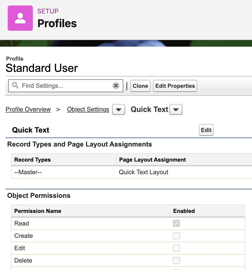Navigate to the Object Settings link
The width and height of the screenshot is (252, 270).
tap(88, 109)
